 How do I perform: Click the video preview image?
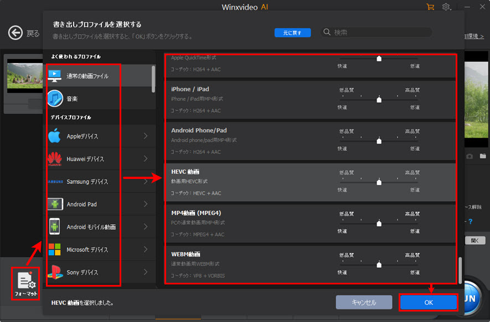point(477,100)
